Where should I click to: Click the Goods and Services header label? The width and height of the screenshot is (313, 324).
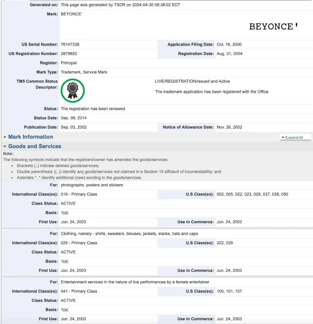pos(35,146)
